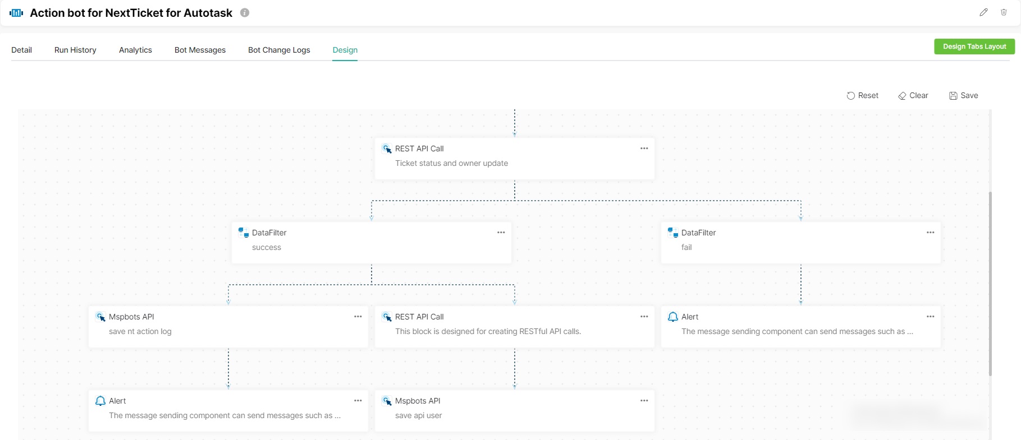Go to Bot Change Logs tab
The image size is (1021, 440).
coord(279,50)
